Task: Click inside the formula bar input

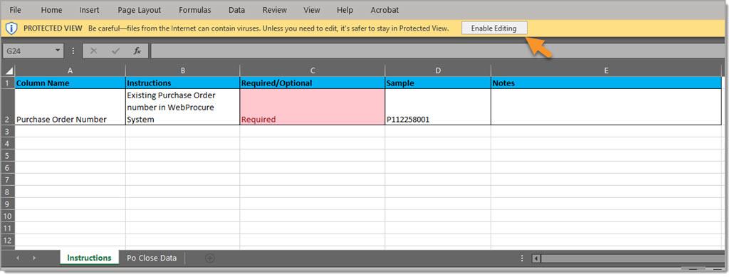Action: pos(439,51)
